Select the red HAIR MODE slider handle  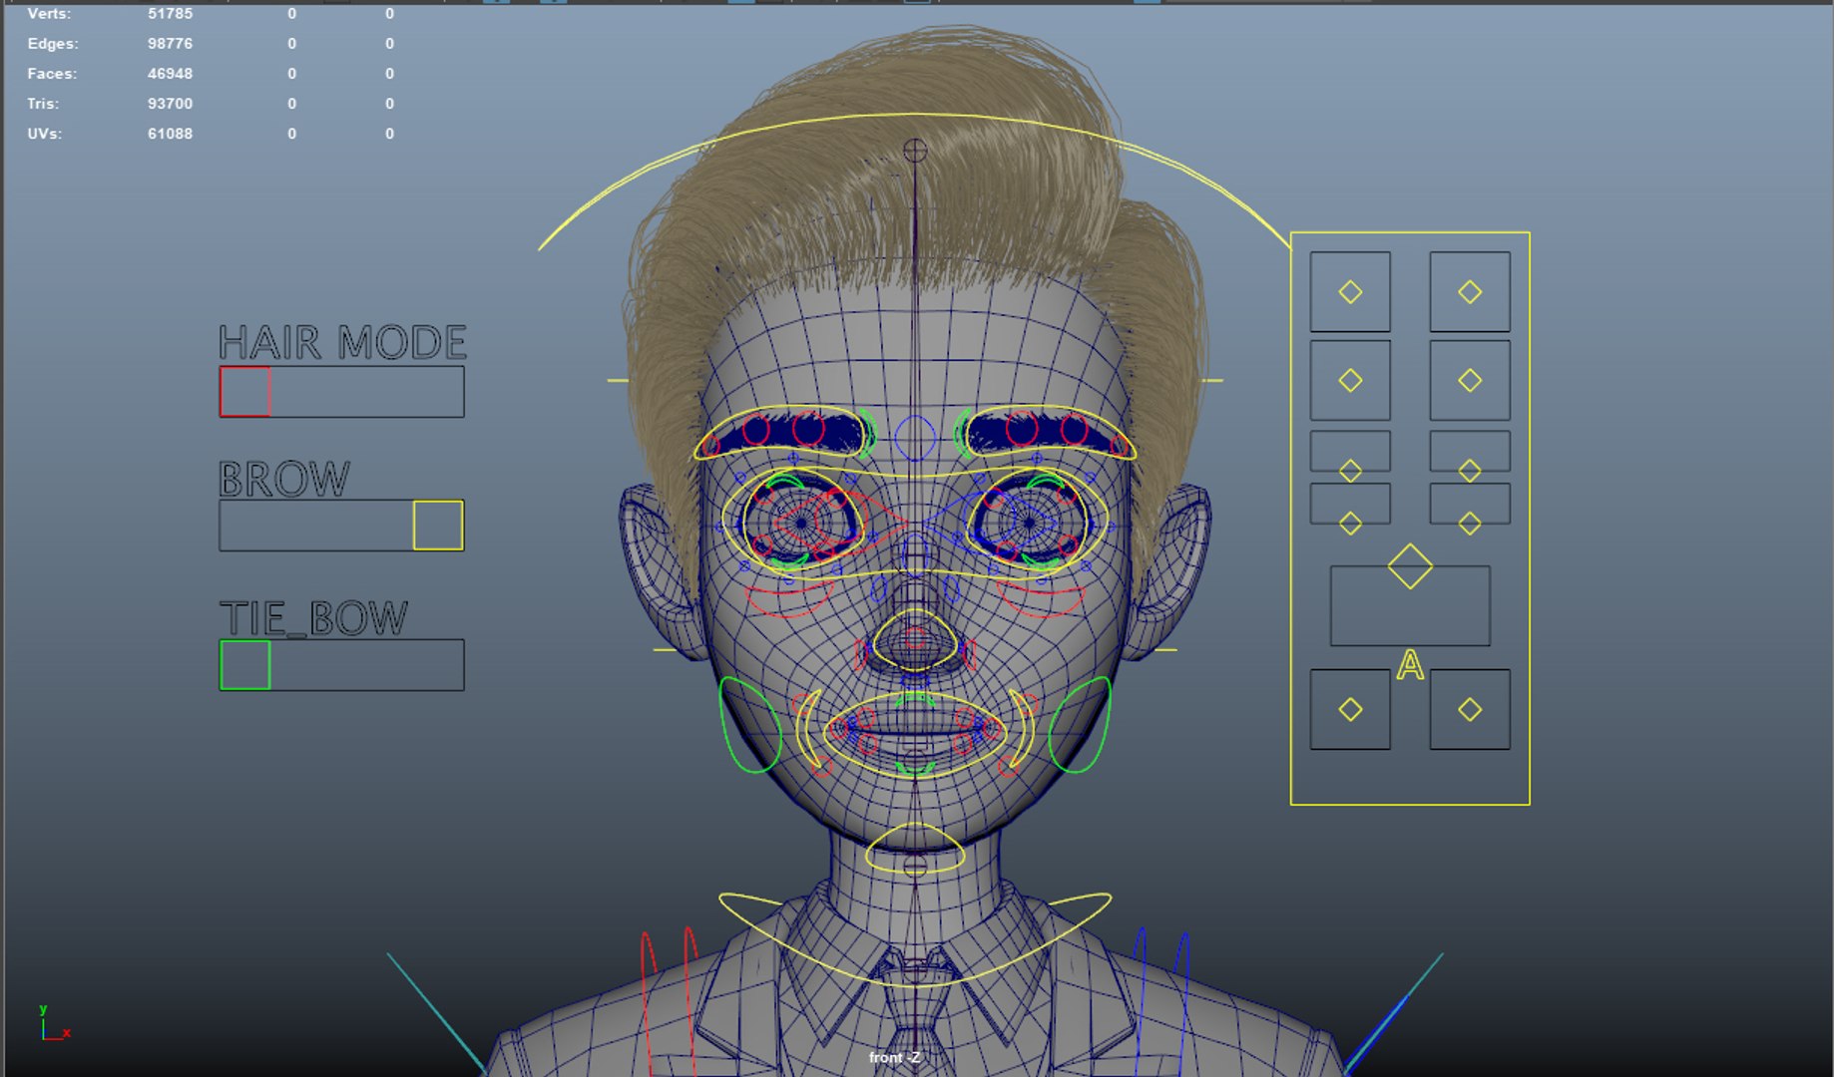point(244,392)
